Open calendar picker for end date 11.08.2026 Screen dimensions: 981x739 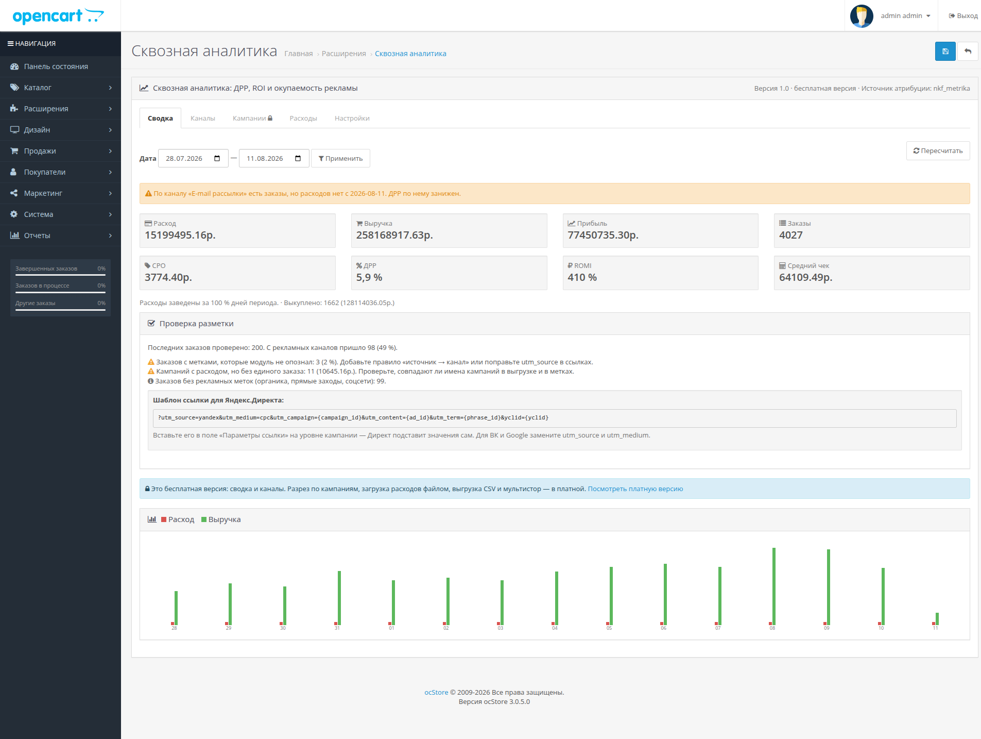(x=298, y=158)
